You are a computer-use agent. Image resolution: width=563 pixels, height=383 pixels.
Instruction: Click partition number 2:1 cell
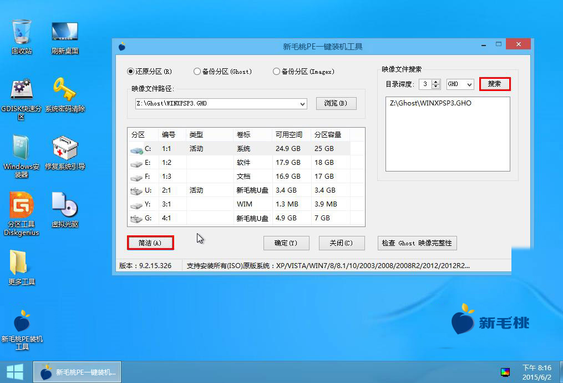[x=166, y=190]
